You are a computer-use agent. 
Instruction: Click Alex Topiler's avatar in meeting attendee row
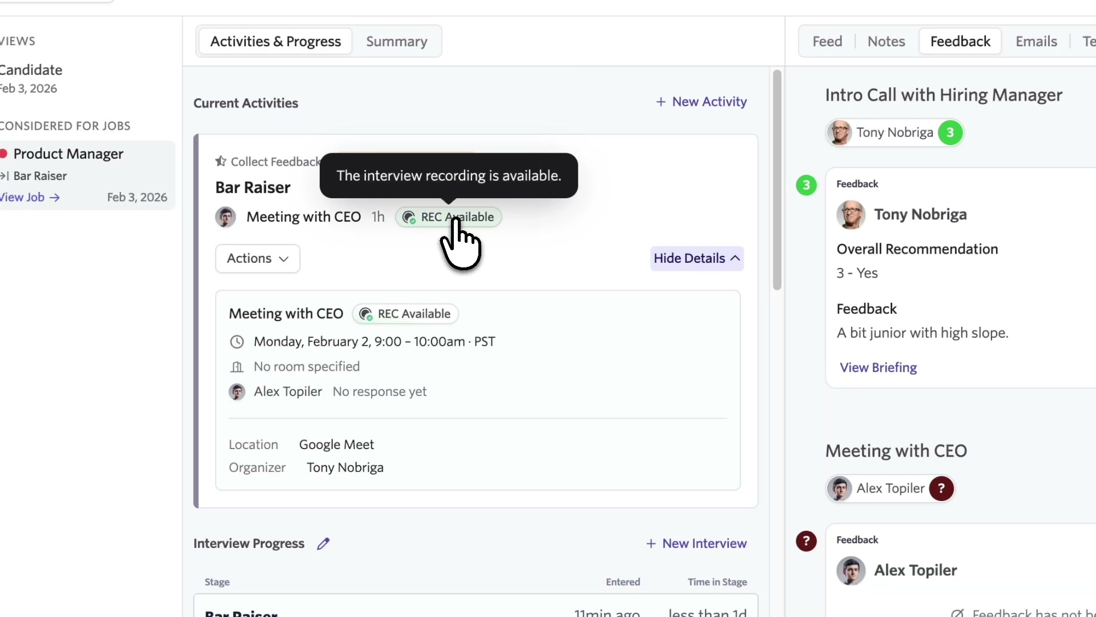click(x=237, y=392)
